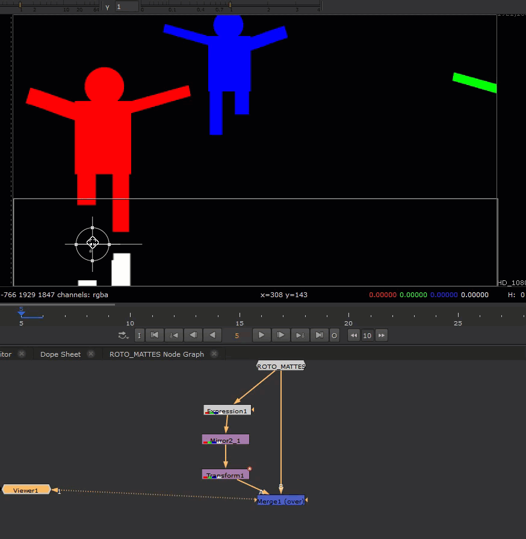The width and height of the screenshot is (526, 539).
Task: Switch to the Dope Sheet tab
Action: pyautogui.click(x=60, y=354)
